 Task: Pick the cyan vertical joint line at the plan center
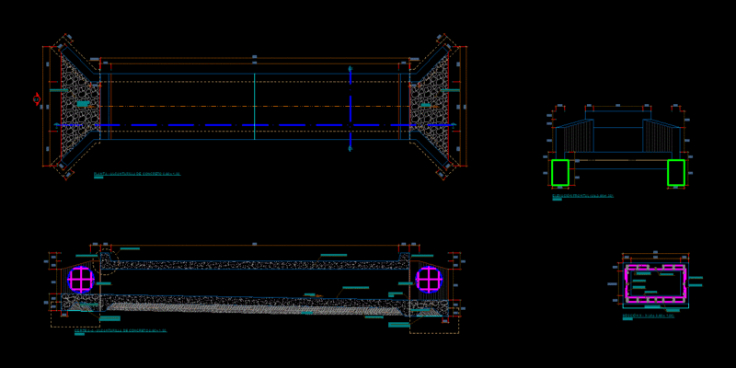click(x=255, y=107)
